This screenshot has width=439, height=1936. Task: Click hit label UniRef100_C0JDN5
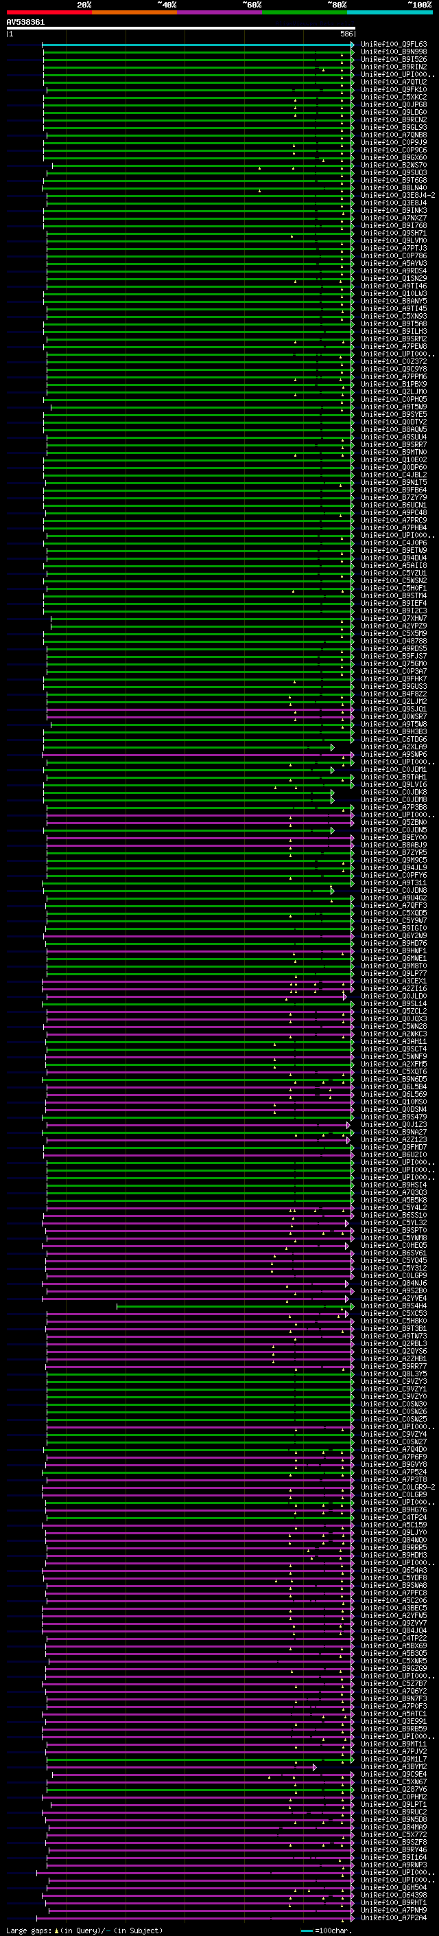[x=394, y=830]
